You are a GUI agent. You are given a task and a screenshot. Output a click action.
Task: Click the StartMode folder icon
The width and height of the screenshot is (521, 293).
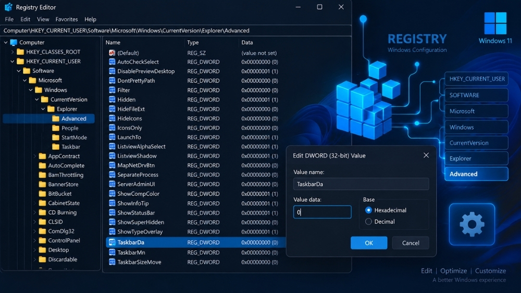[x=56, y=137]
